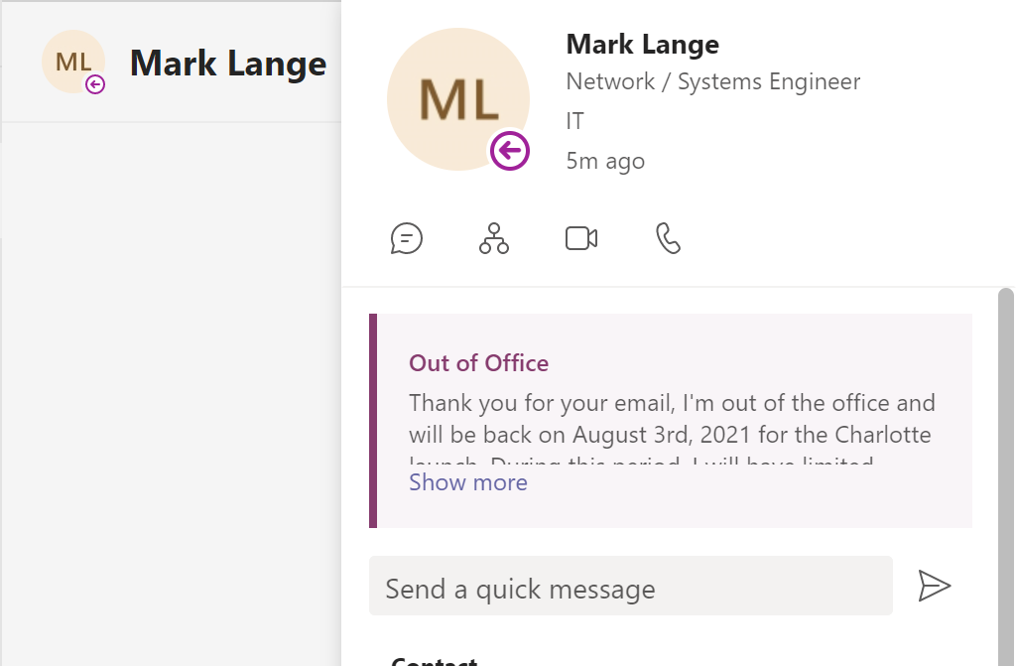
Task: Open the organization chart icon
Action: click(x=494, y=238)
